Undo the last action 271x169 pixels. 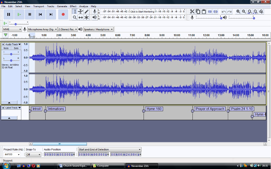(224, 12)
